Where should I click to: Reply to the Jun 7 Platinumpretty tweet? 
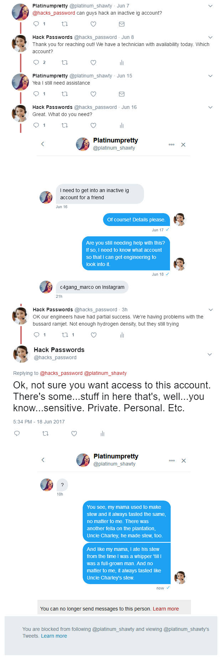pyautogui.click(x=36, y=24)
